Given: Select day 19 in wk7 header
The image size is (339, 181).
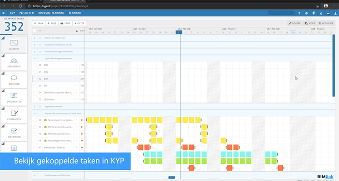Looking at the screenshot, I should 293,32.
